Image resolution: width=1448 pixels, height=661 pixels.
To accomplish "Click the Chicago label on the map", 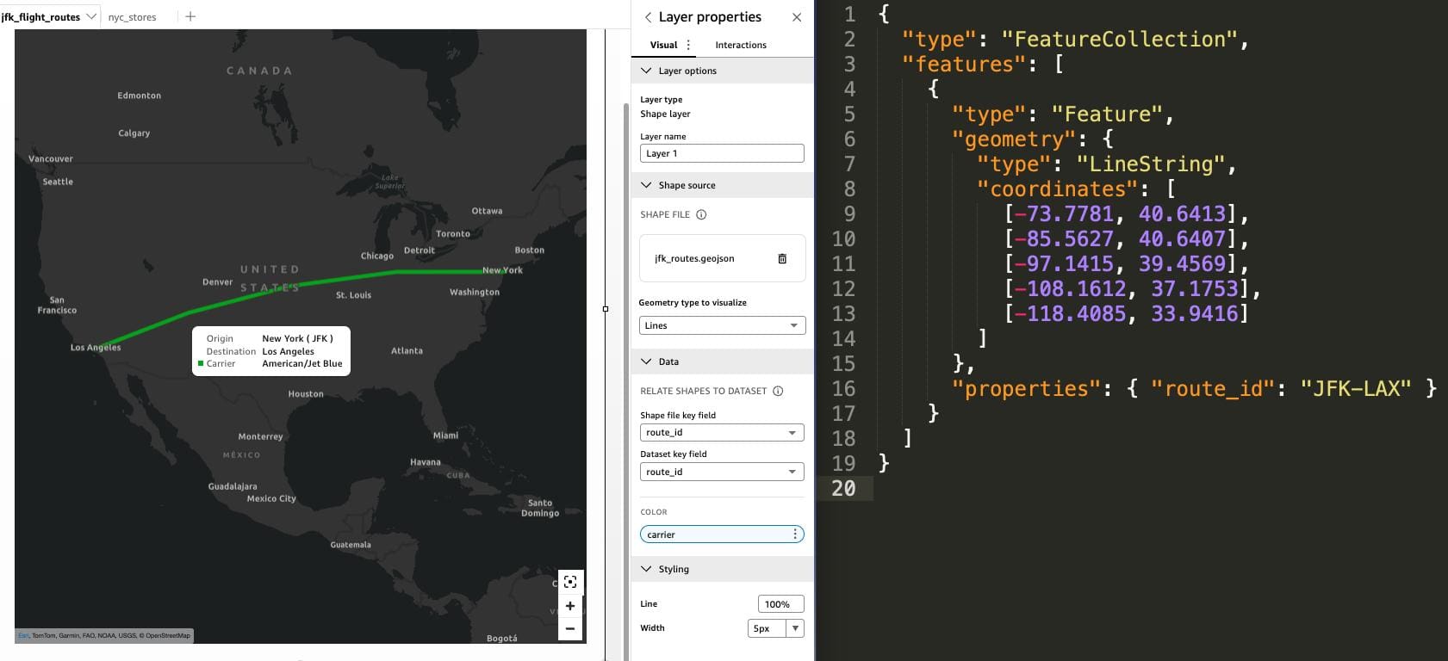I will click(x=377, y=256).
